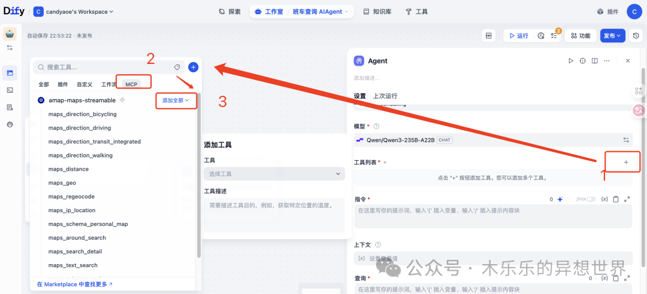Open the monitoring gauge icon in sidebar
The image size is (647, 294).
(x=10, y=124)
